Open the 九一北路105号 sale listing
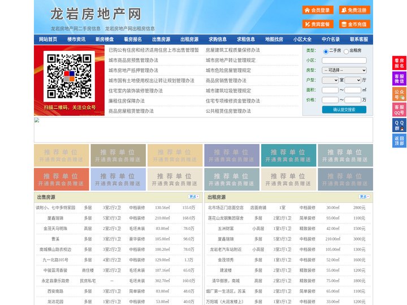The image size is (407, 305). 55,260
